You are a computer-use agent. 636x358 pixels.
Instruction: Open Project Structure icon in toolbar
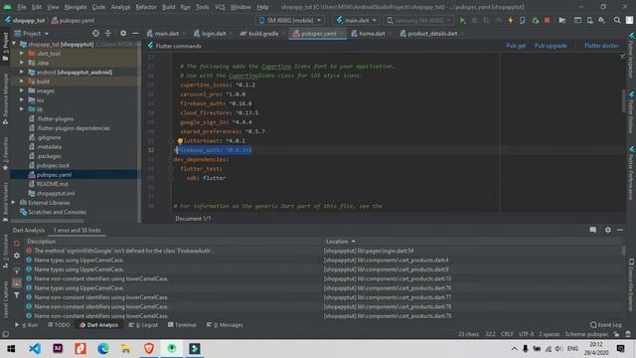click(562, 20)
